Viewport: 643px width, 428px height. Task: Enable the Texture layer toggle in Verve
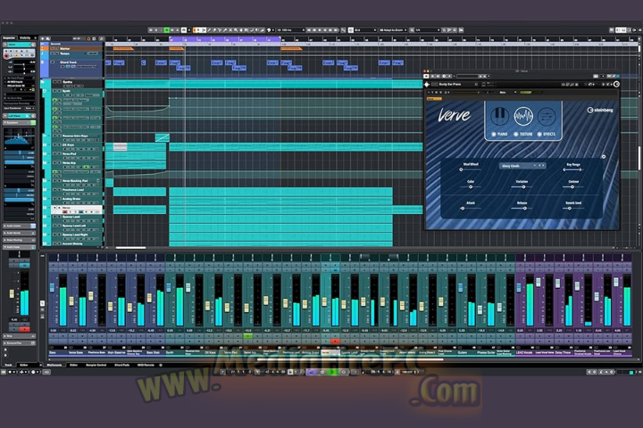(516, 135)
